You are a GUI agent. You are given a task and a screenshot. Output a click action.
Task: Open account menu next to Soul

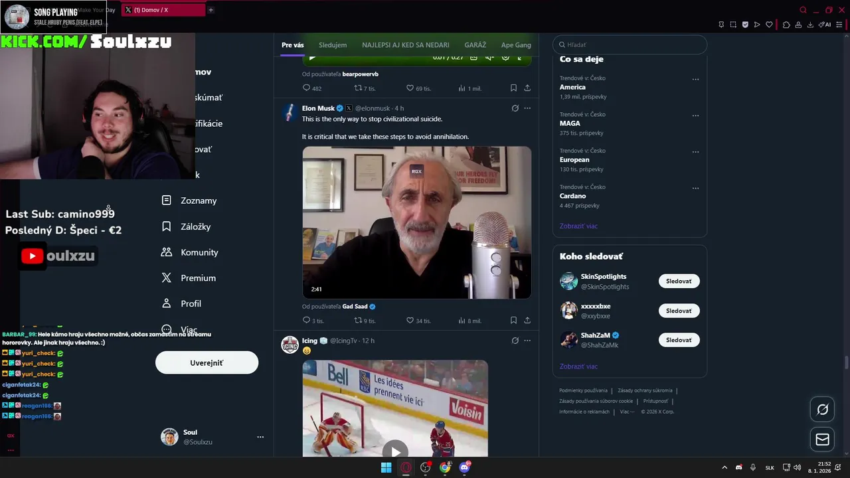click(x=260, y=437)
